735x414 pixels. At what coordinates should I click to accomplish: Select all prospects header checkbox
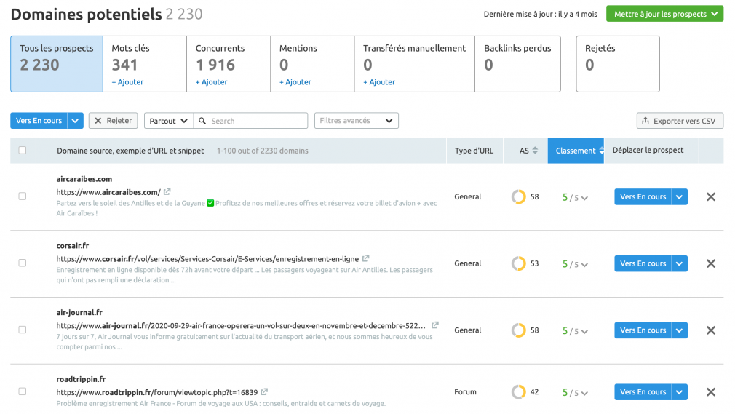coord(23,151)
